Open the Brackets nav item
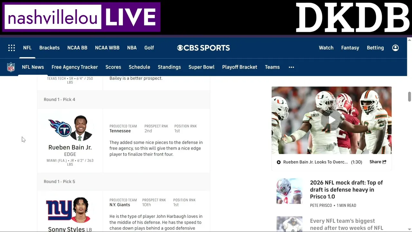412x232 pixels. pos(50,48)
